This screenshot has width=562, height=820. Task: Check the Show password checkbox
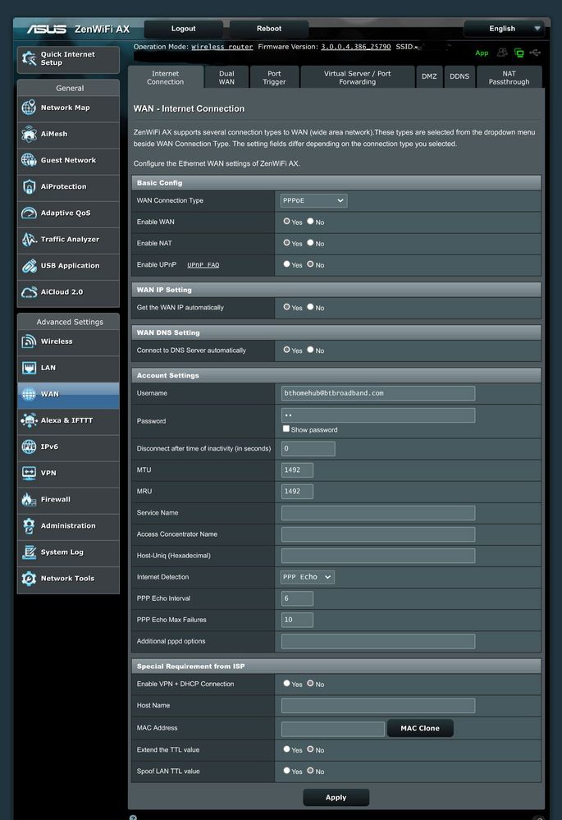286,429
